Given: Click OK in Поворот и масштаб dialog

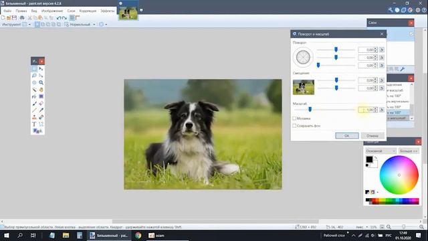Looking at the screenshot, I should [347, 135].
